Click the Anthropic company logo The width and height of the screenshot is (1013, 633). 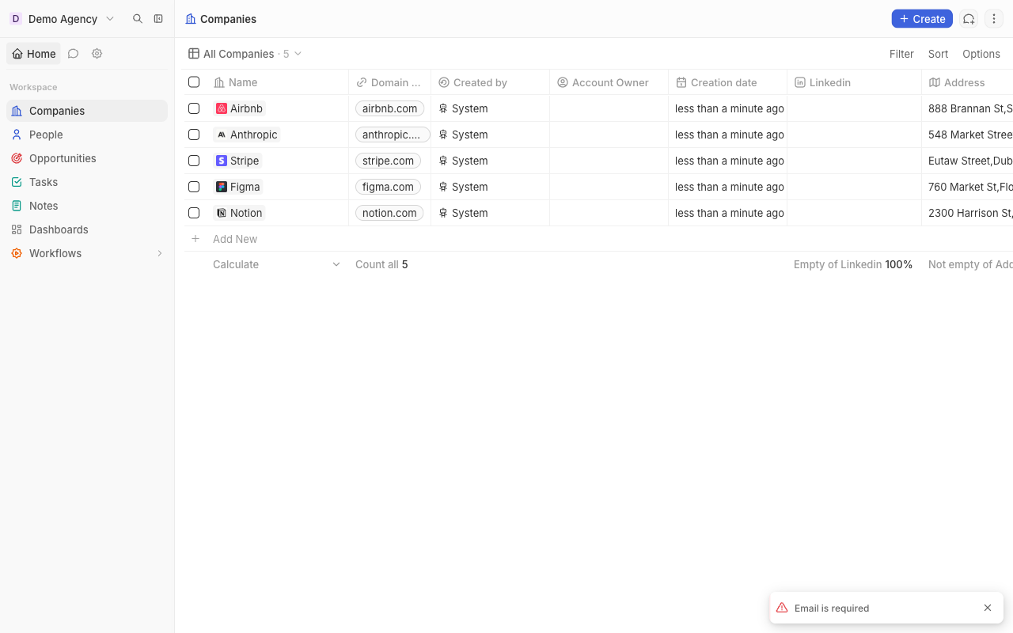click(222, 135)
